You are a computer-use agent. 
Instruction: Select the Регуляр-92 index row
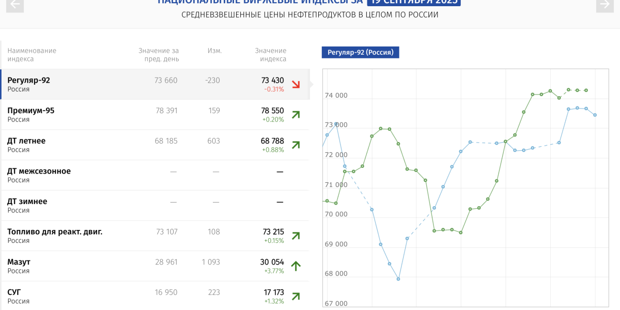pyautogui.click(x=155, y=85)
